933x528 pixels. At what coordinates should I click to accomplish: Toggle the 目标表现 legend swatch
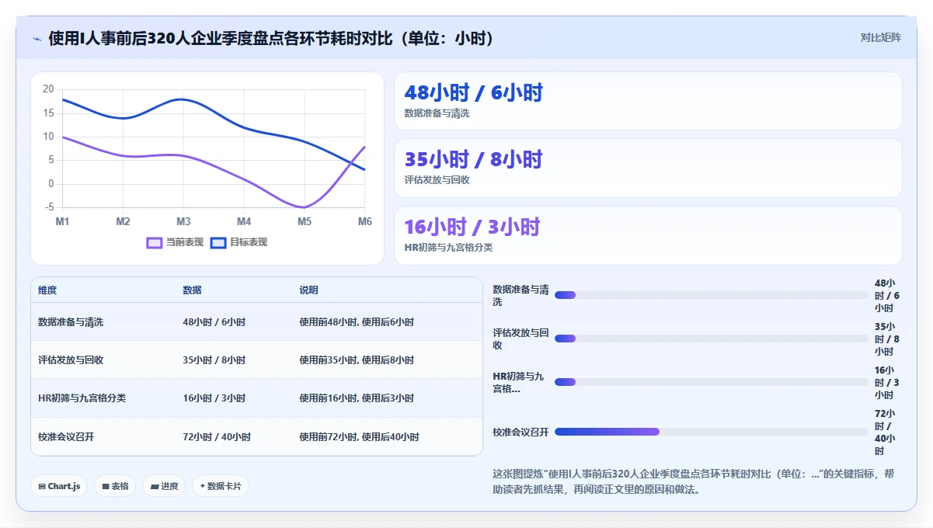pos(218,242)
